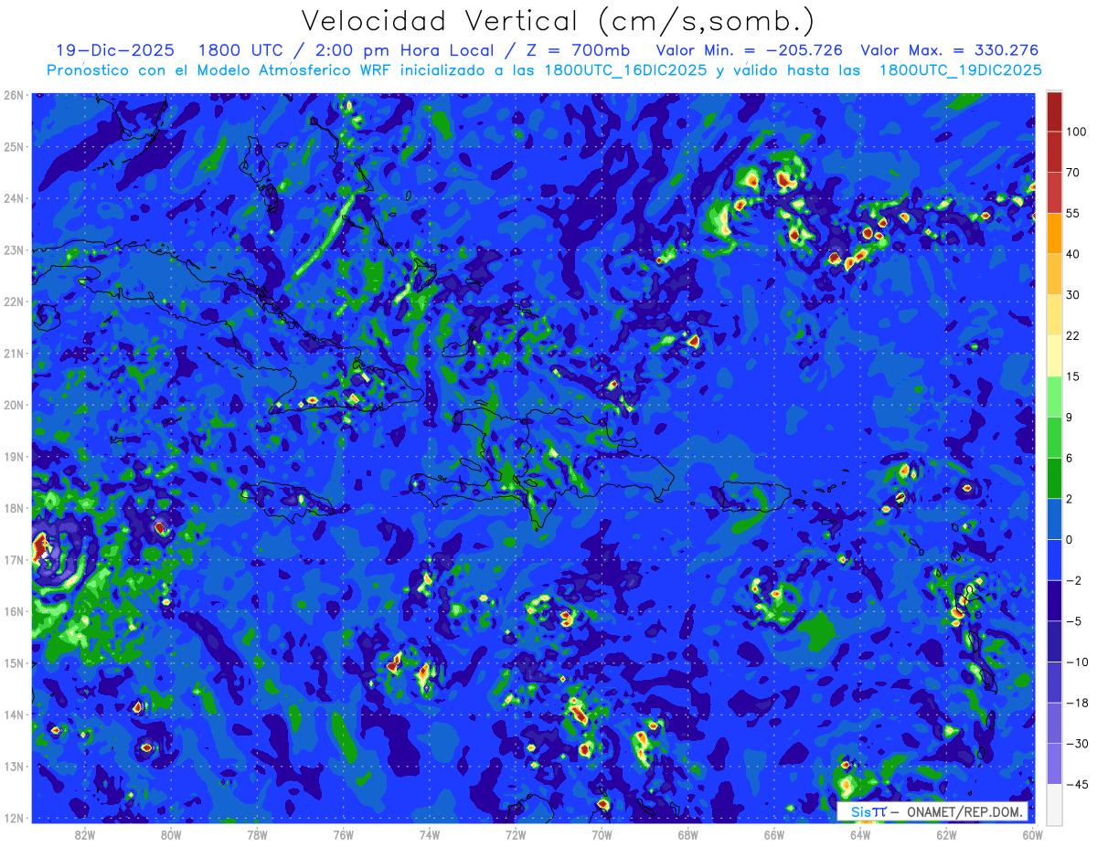
Task: Click the 17N latitude label
Action: [x=14, y=560]
